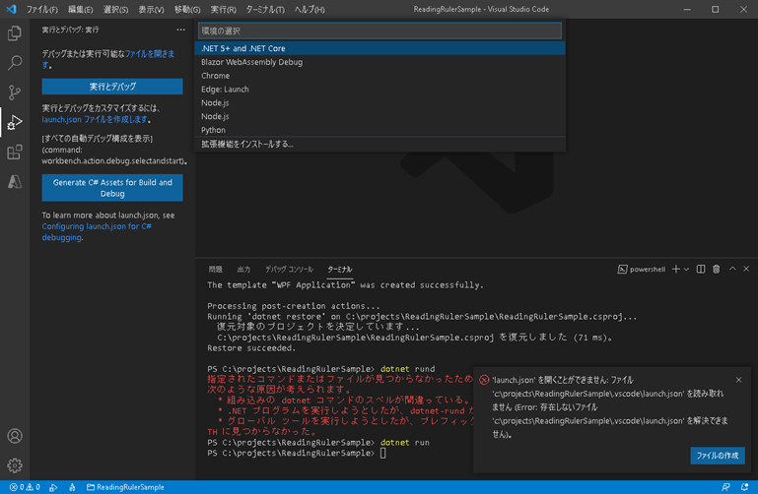This screenshot has height=494, width=758.
Task: Open the more actions ellipsis in debug sidebar
Action: (x=180, y=30)
